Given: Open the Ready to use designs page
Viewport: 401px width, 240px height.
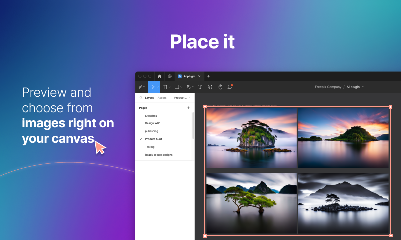Looking at the screenshot, I should point(159,155).
